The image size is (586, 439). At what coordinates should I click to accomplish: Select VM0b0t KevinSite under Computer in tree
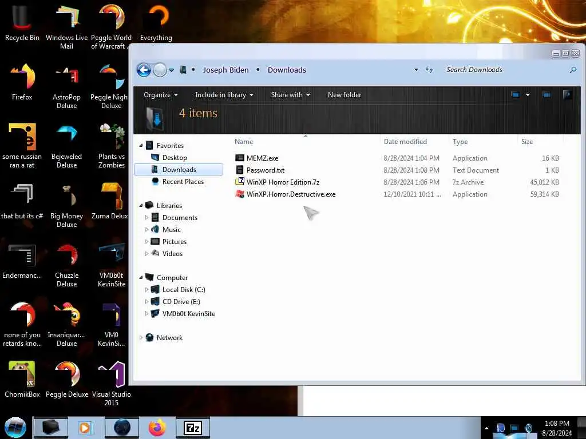[188, 314]
